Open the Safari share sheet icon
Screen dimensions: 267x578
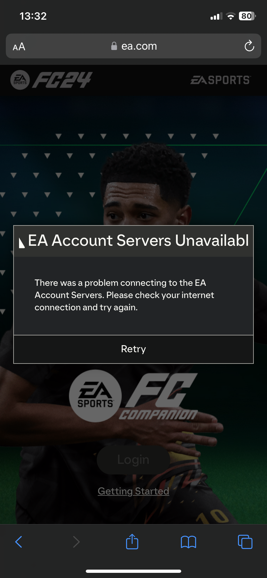coord(132,541)
